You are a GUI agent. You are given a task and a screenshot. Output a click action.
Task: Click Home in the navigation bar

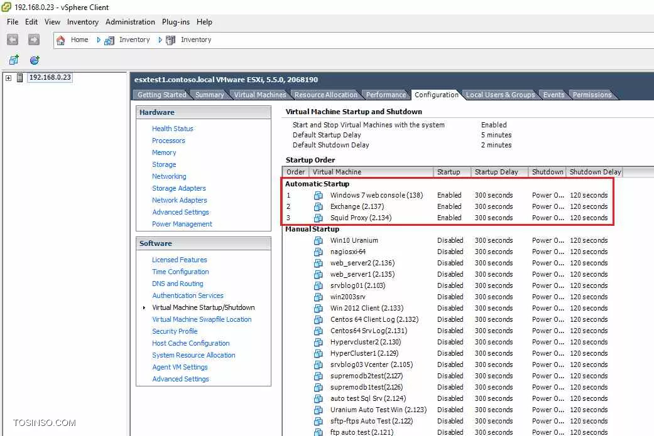click(x=79, y=40)
